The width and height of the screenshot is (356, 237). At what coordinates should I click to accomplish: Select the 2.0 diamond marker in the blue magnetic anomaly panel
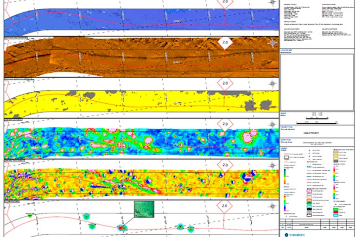(225, 124)
